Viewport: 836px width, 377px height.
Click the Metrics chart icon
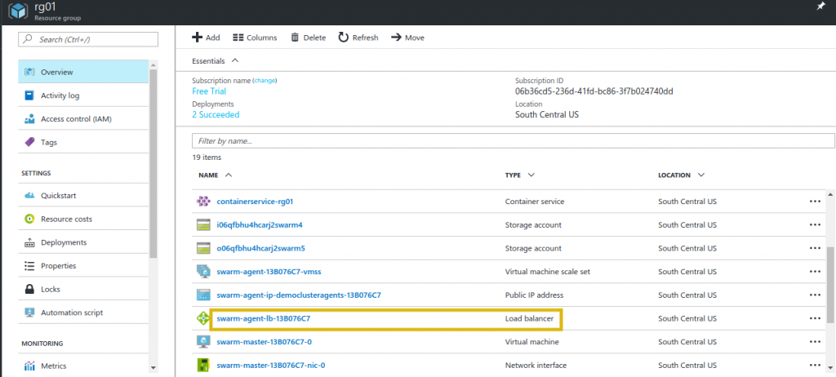(30, 366)
